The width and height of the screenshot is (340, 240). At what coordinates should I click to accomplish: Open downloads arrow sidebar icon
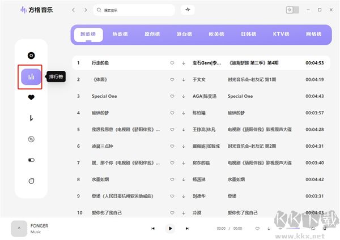pyautogui.click(x=31, y=118)
